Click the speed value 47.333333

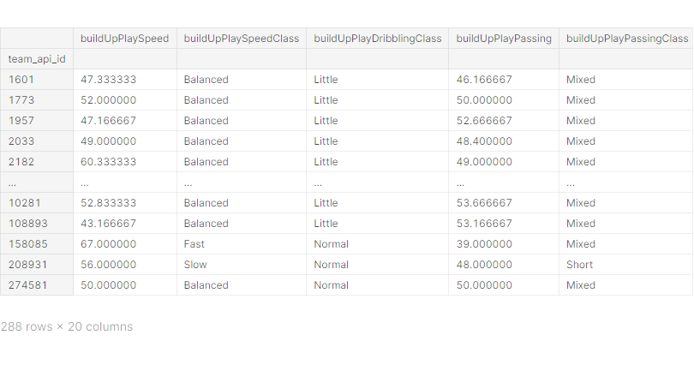point(109,80)
